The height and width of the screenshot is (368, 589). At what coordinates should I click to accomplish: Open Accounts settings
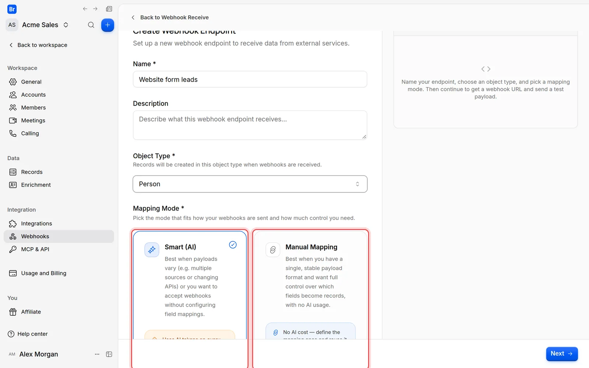[x=59, y=95]
